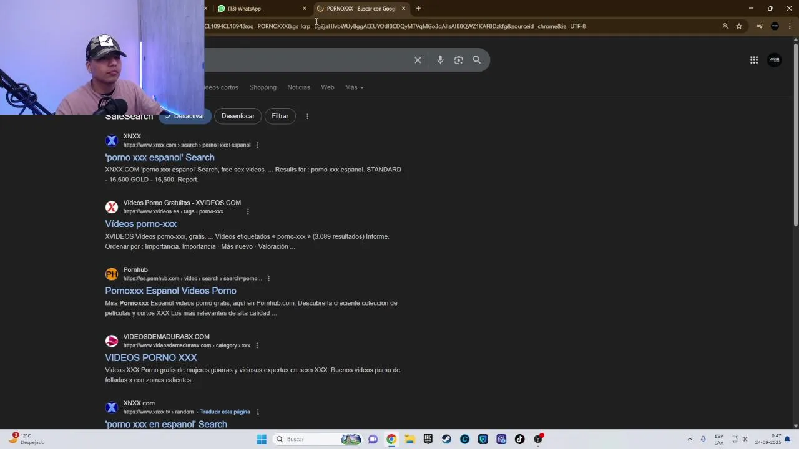Launch Steam from taskbar
The width and height of the screenshot is (799, 449).
446,439
